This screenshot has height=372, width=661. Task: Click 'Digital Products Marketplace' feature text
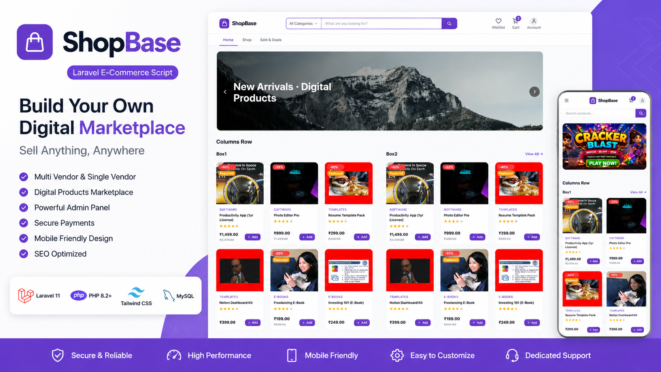click(x=84, y=192)
